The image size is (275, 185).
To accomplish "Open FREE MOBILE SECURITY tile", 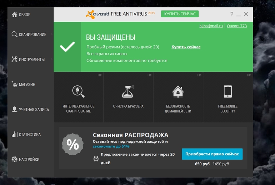I will point(228,97).
